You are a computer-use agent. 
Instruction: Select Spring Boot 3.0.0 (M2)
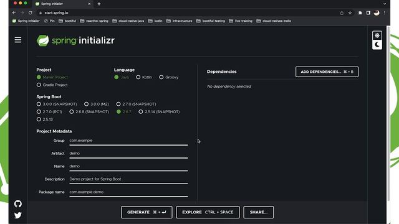[86, 104]
